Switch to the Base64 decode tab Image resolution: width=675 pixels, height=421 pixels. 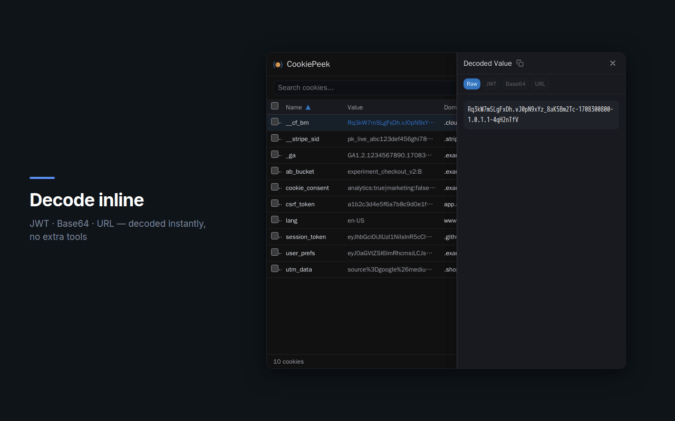pos(515,84)
